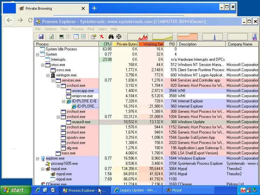This screenshot has width=260, height=195.
Task: Select the lsass.exe process
Action: pos(146,153)
